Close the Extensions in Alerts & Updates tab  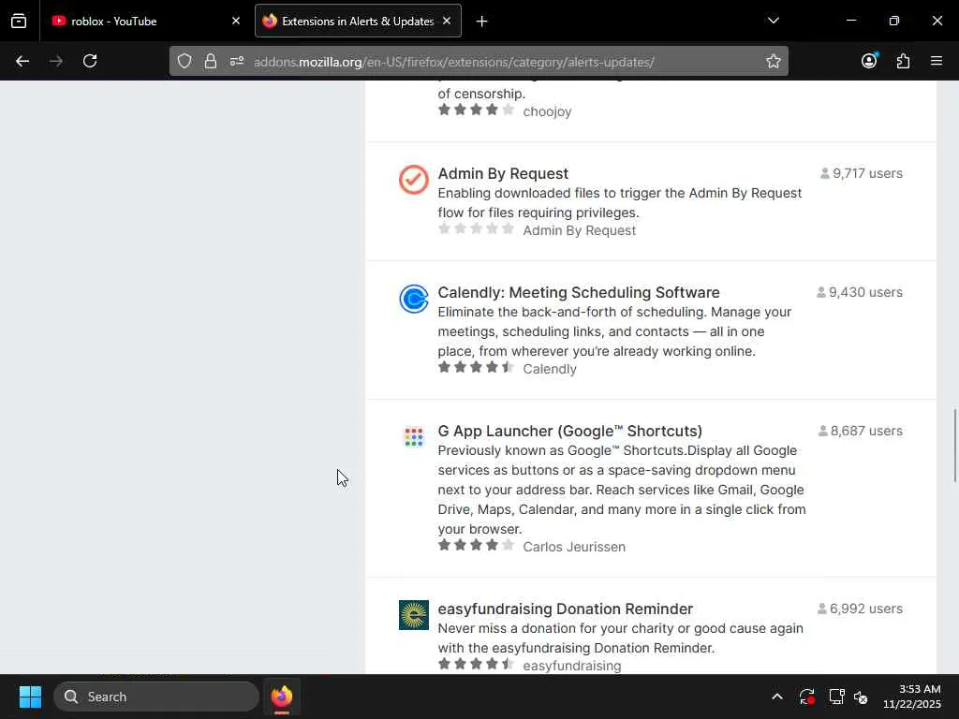(447, 21)
